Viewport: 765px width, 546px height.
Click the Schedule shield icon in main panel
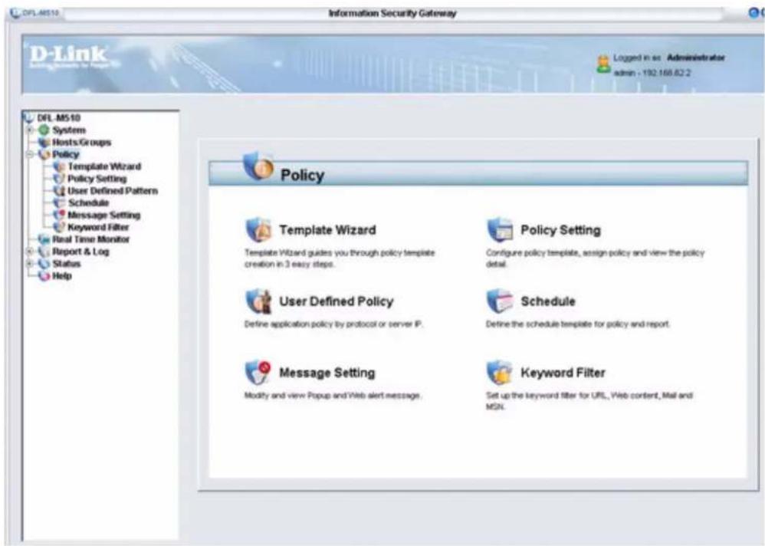(500, 301)
